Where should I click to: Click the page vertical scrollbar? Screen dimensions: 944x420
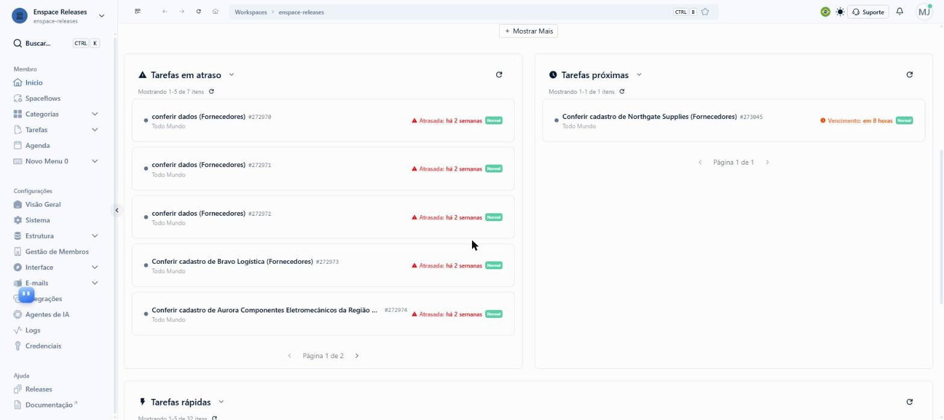[x=941, y=227]
